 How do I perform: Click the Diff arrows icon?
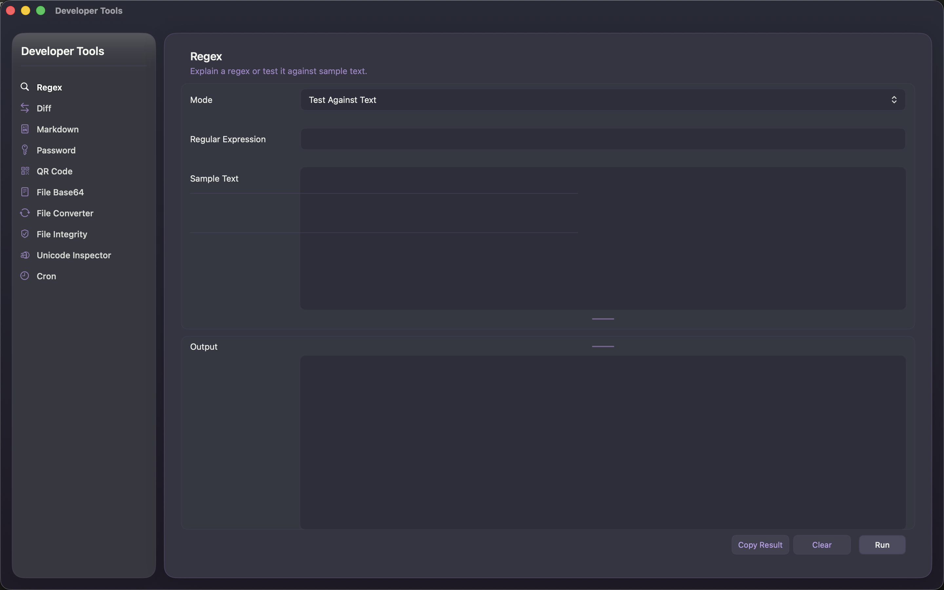click(x=25, y=108)
